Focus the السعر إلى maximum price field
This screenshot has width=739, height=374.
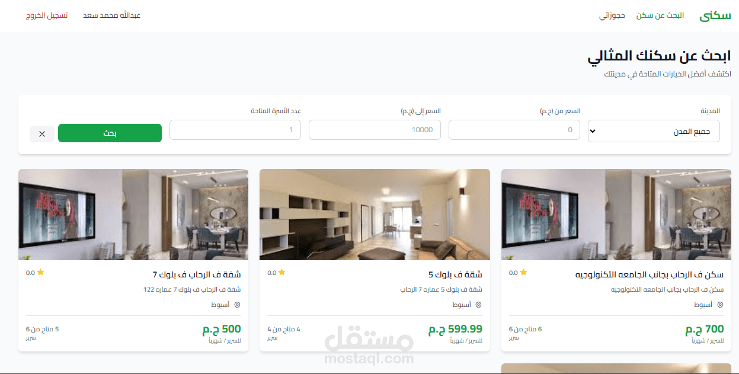coord(375,130)
